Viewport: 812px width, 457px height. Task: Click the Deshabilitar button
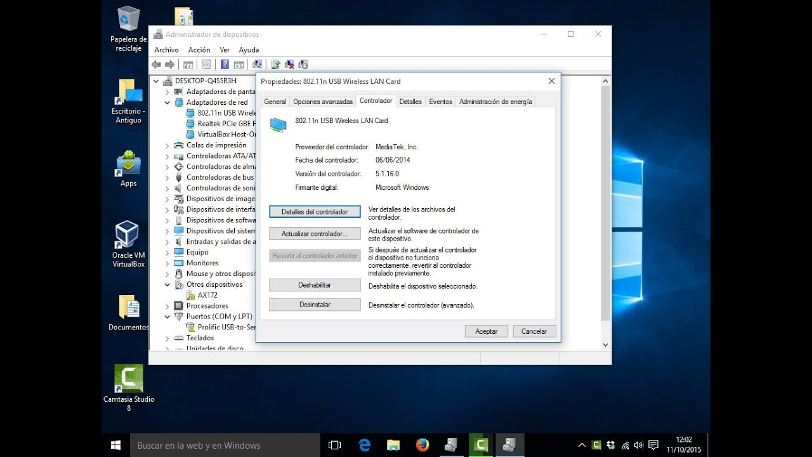point(315,285)
